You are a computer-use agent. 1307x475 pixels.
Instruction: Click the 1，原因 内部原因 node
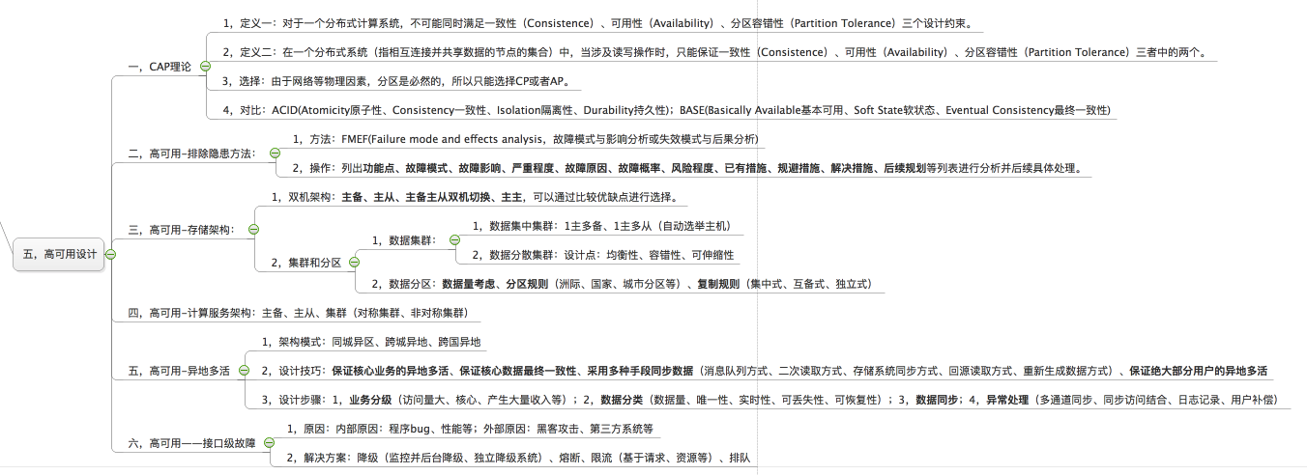470,429
